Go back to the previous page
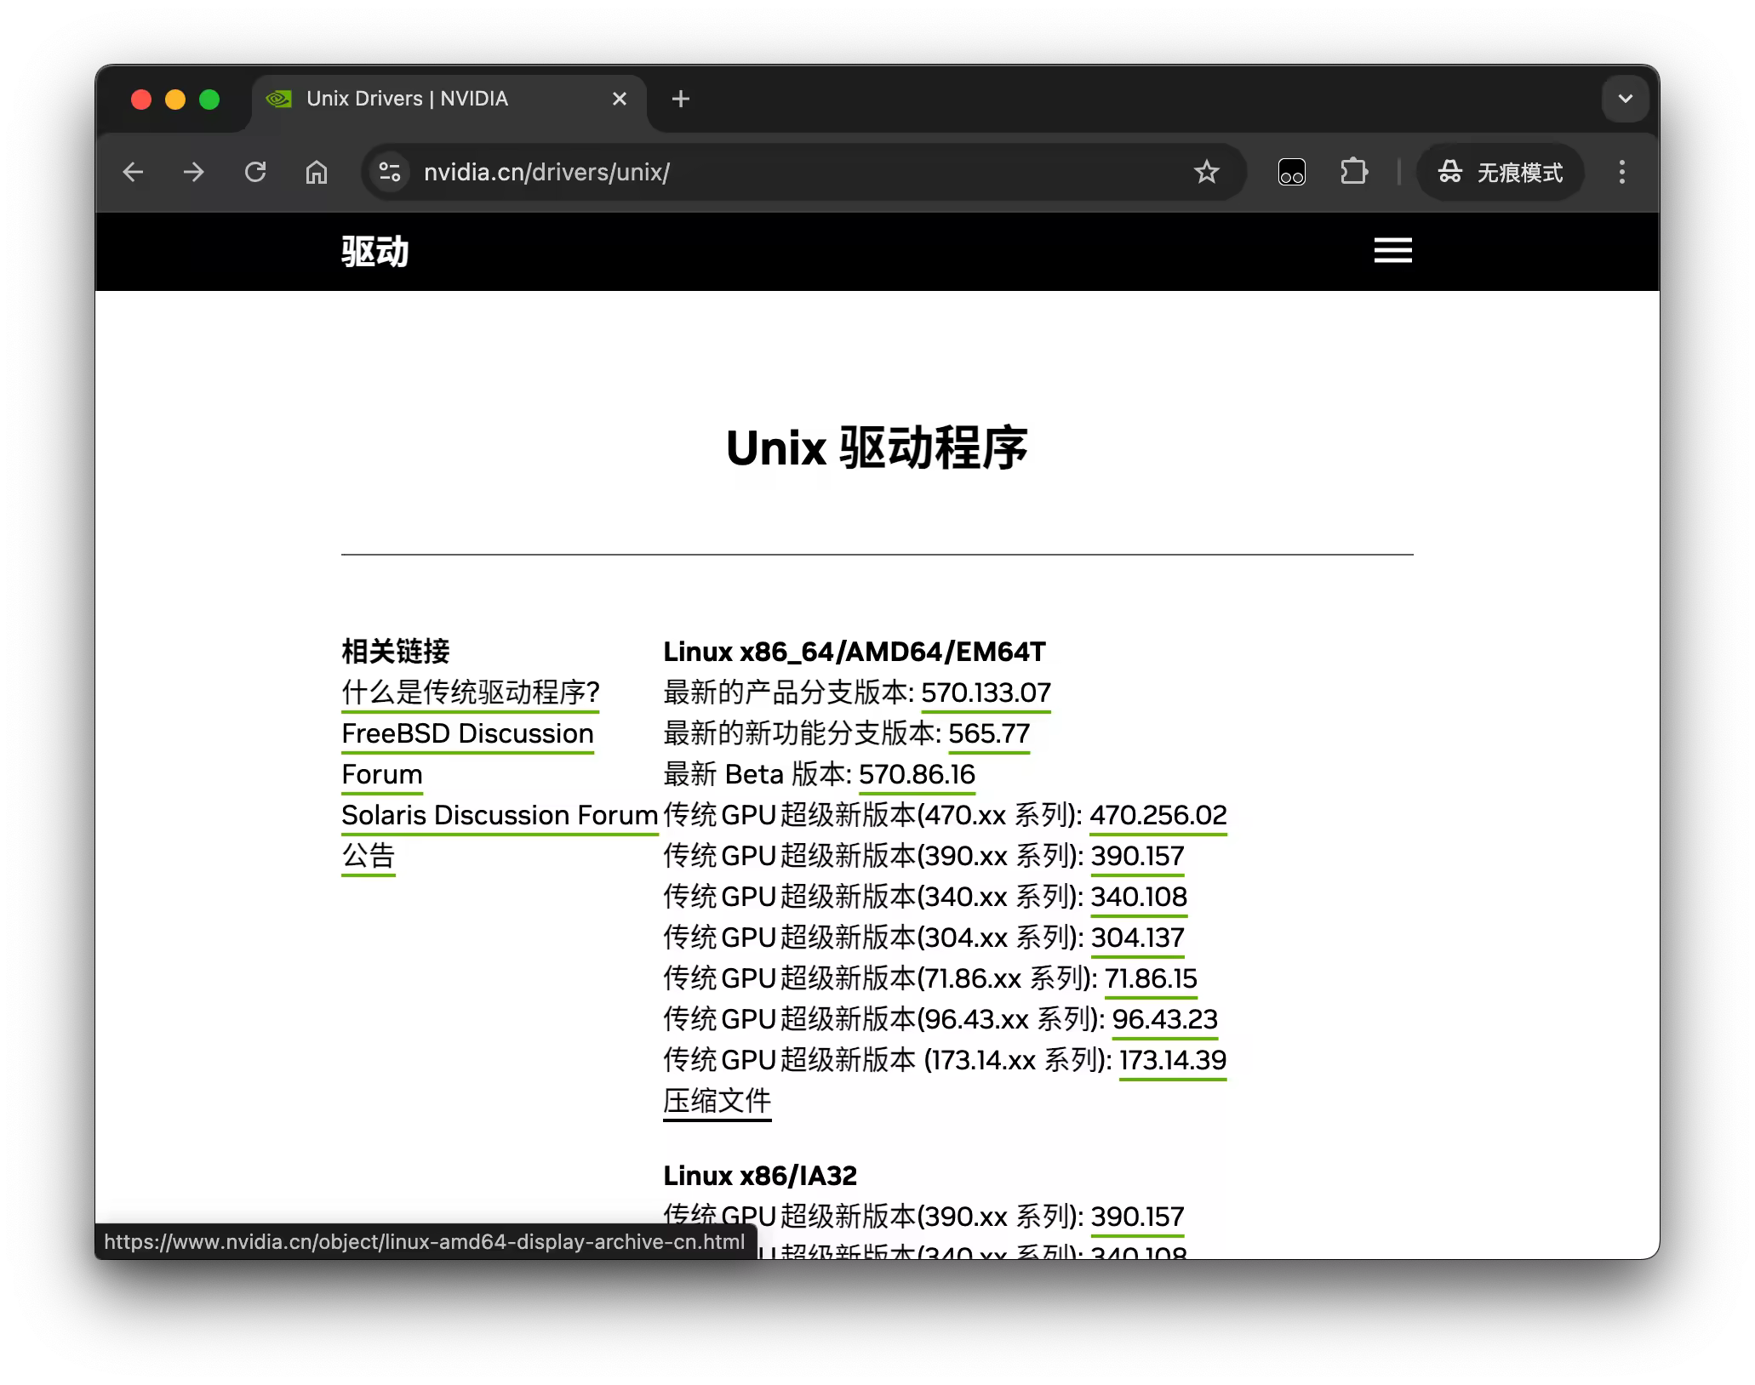The image size is (1755, 1385). click(x=133, y=173)
